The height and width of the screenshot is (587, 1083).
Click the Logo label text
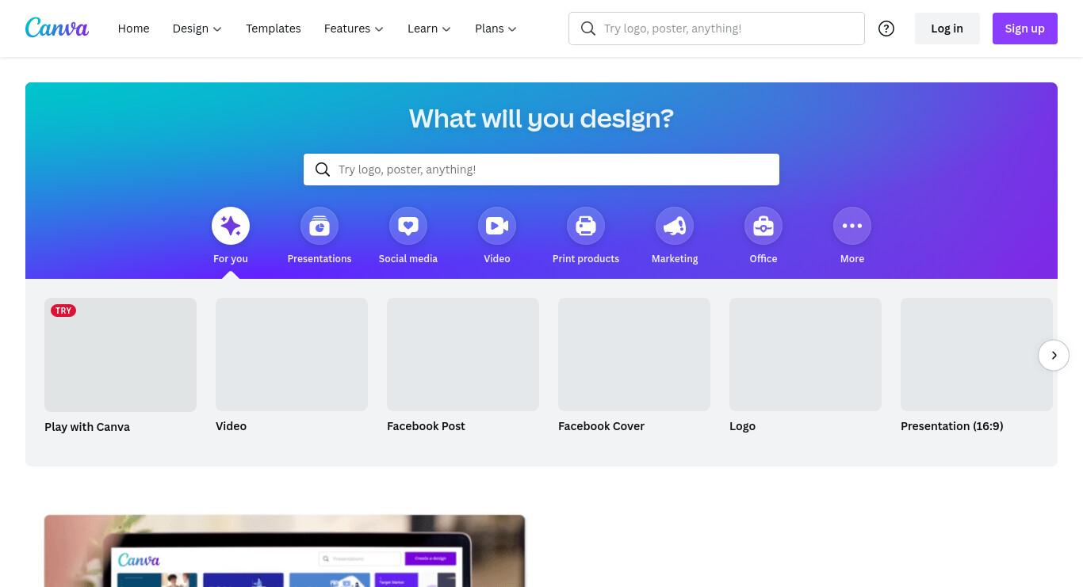[742, 426]
